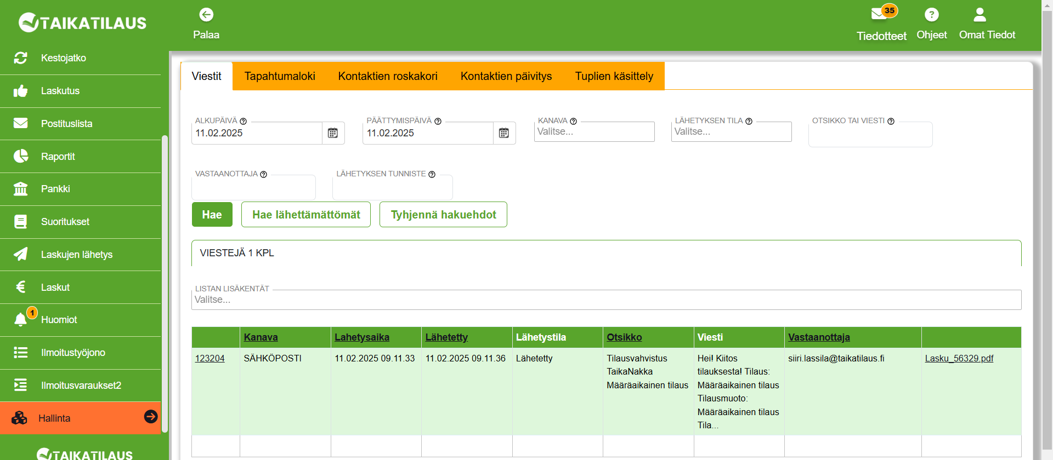The height and width of the screenshot is (460, 1053).
Task: Open Kestojatko in the sidebar menu
Action: (x=81, y=58)
